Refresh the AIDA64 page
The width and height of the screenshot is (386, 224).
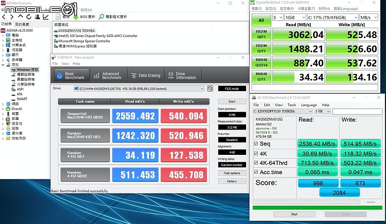[29, 17]
